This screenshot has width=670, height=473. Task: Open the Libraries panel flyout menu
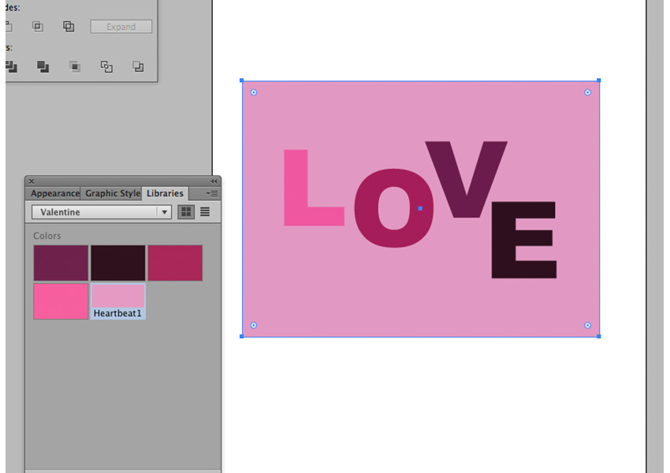[x=212, y=193]
